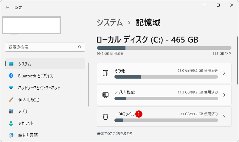Click the システム monitor icon in the sidebar
Screen dimensions: 239x142
click(x=11, y=64)
